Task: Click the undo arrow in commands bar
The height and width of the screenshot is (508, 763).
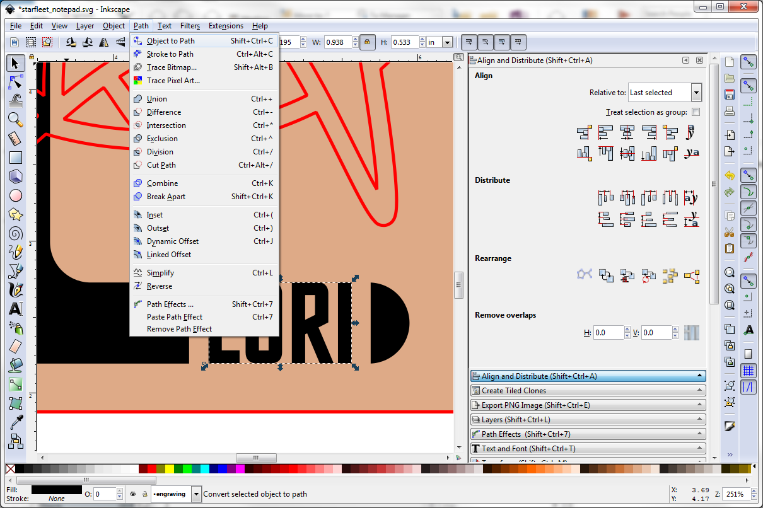Action: pos(730,175)
